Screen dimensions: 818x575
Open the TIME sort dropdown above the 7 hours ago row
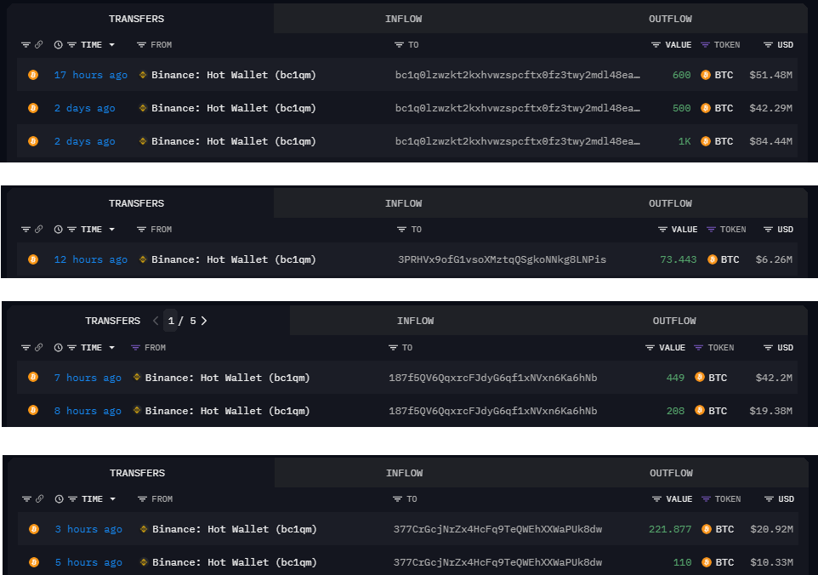[111, 348]
